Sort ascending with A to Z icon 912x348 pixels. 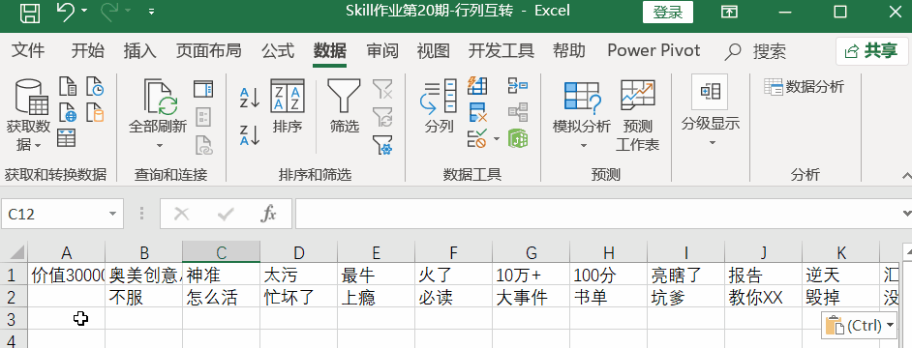(250, 98)
